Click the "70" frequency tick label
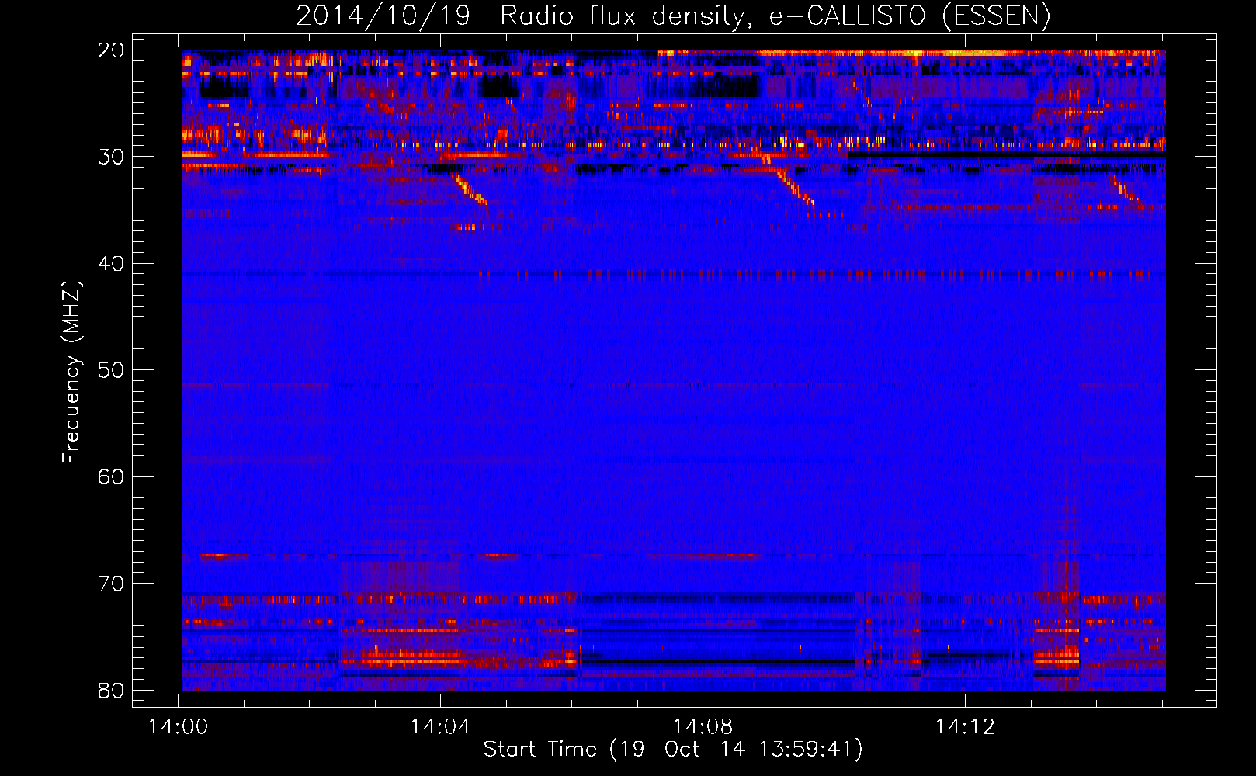Screen dimensions: 1256x776 pyautogui.click(x=111, y=584)
